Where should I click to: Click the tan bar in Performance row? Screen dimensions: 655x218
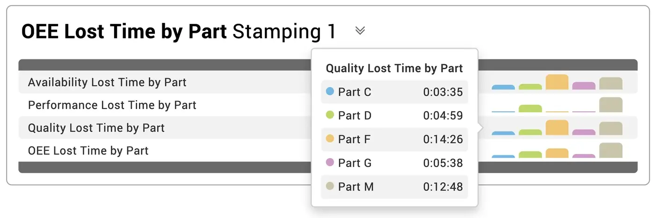pos(611,105)
